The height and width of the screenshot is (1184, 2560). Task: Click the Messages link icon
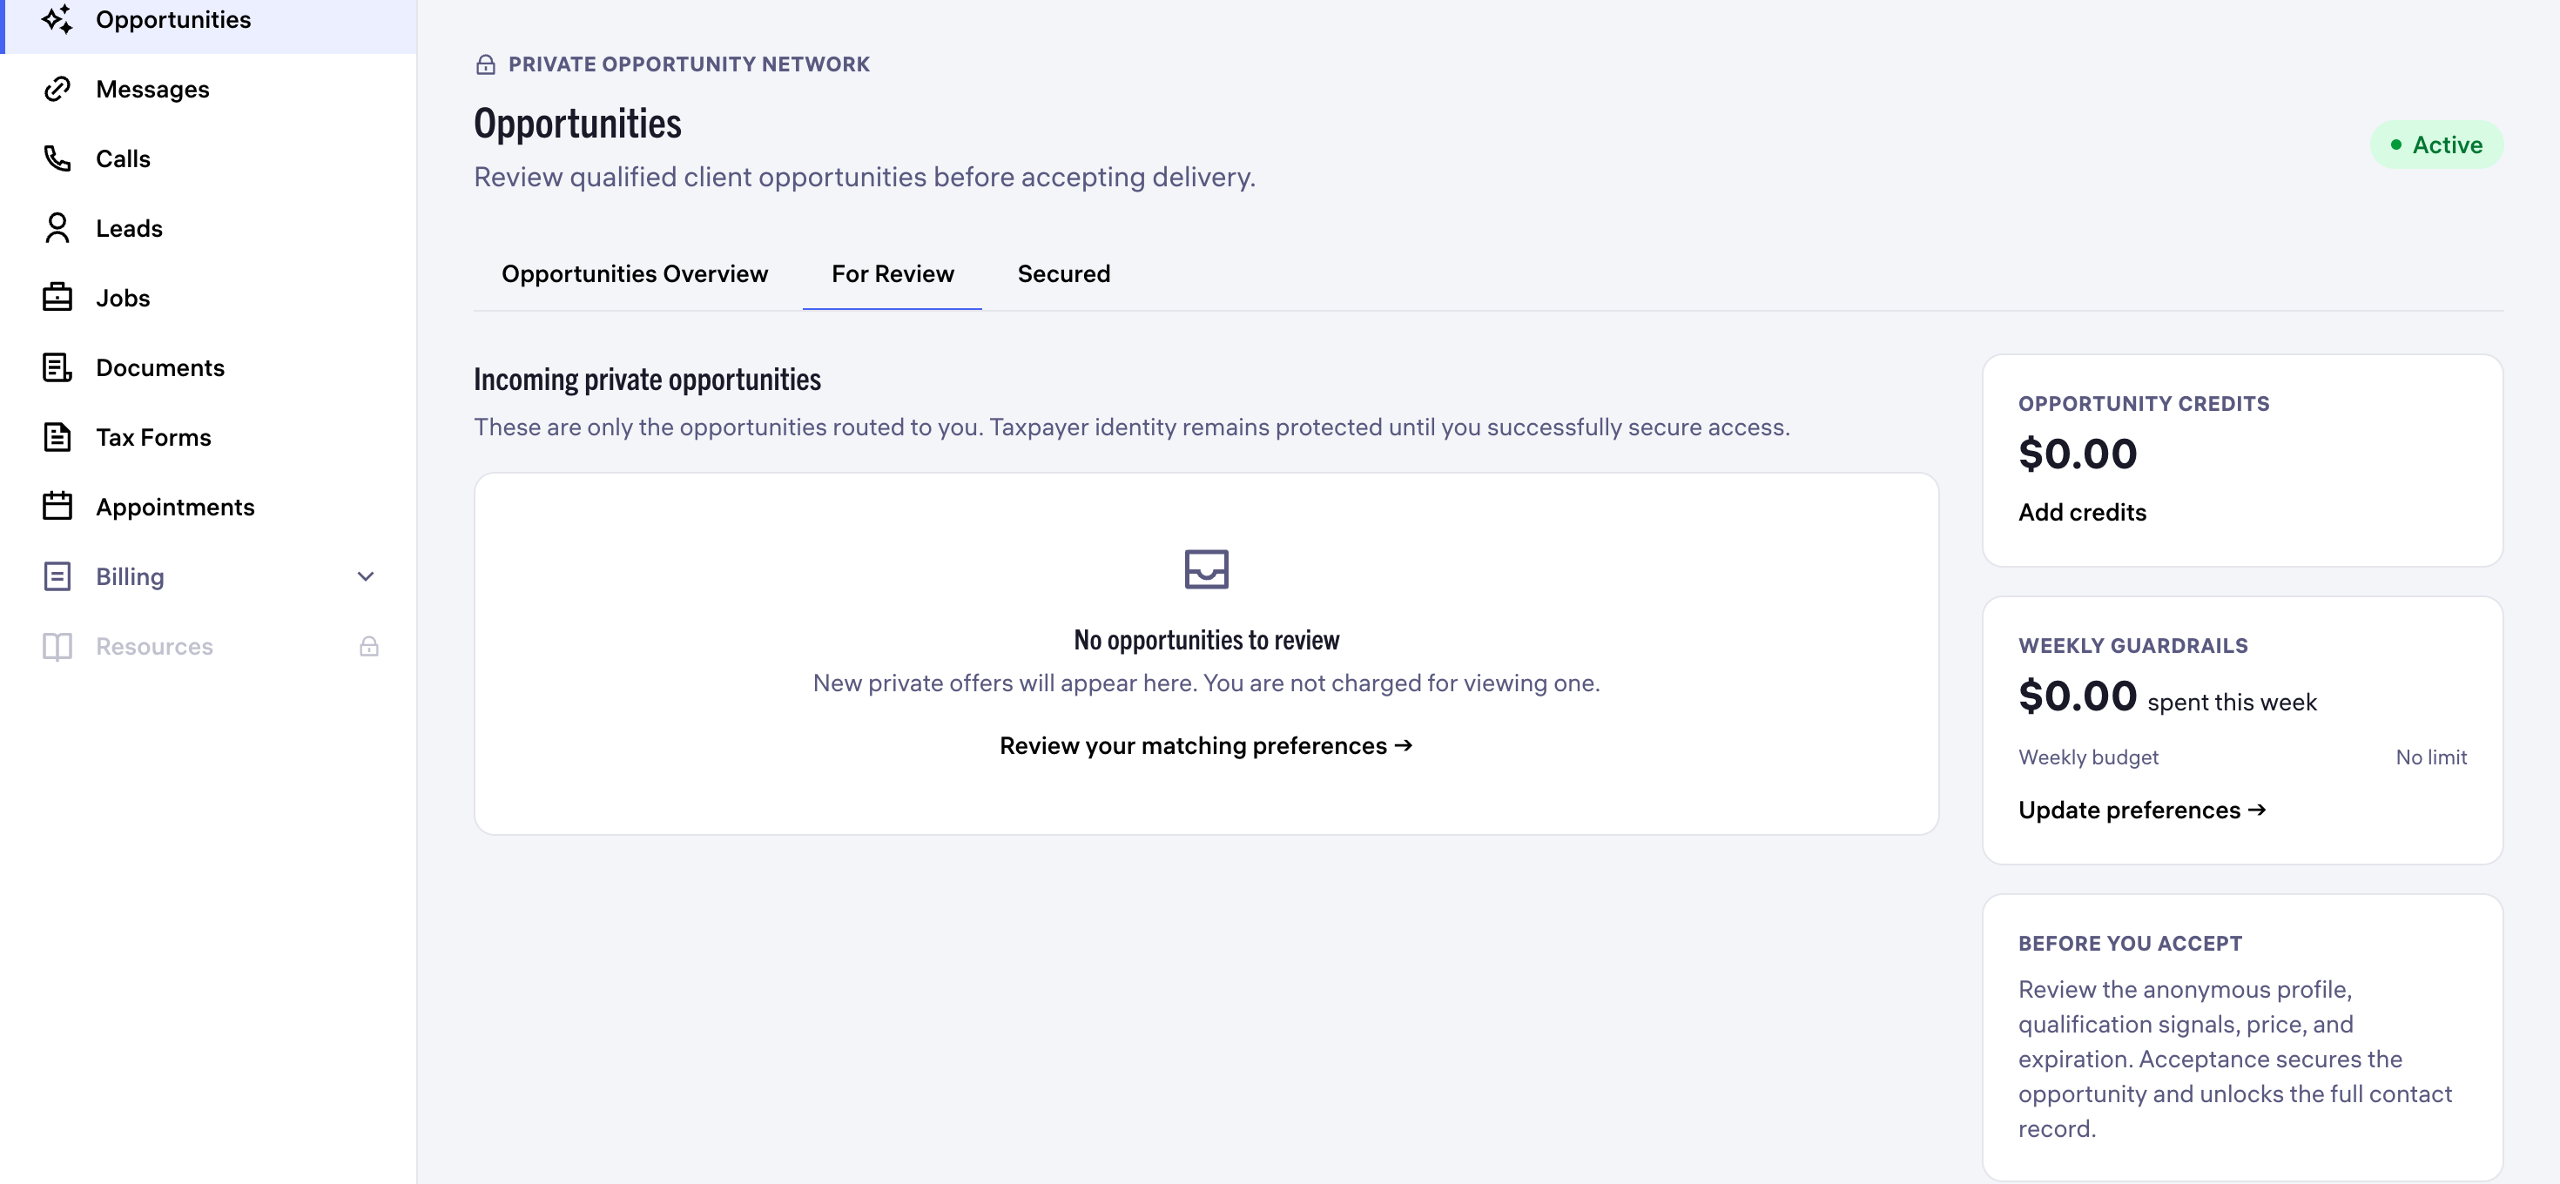(57, 90)
